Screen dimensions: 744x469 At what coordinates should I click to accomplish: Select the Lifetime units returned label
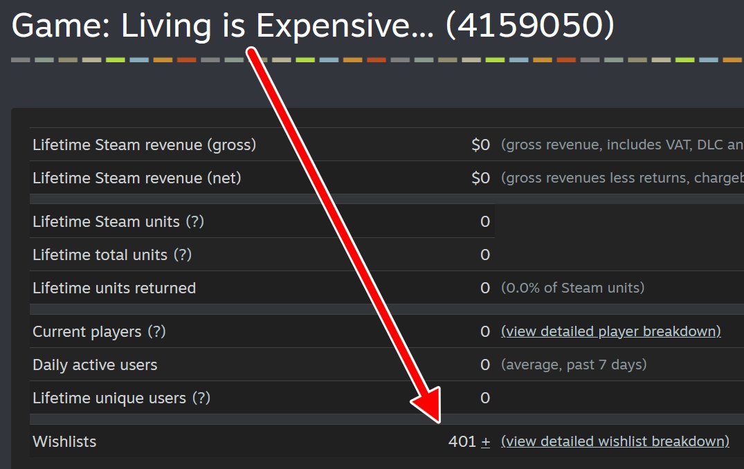(114, 288)
